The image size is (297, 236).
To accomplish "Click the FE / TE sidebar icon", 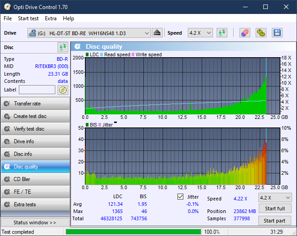I will pos(7,192).
